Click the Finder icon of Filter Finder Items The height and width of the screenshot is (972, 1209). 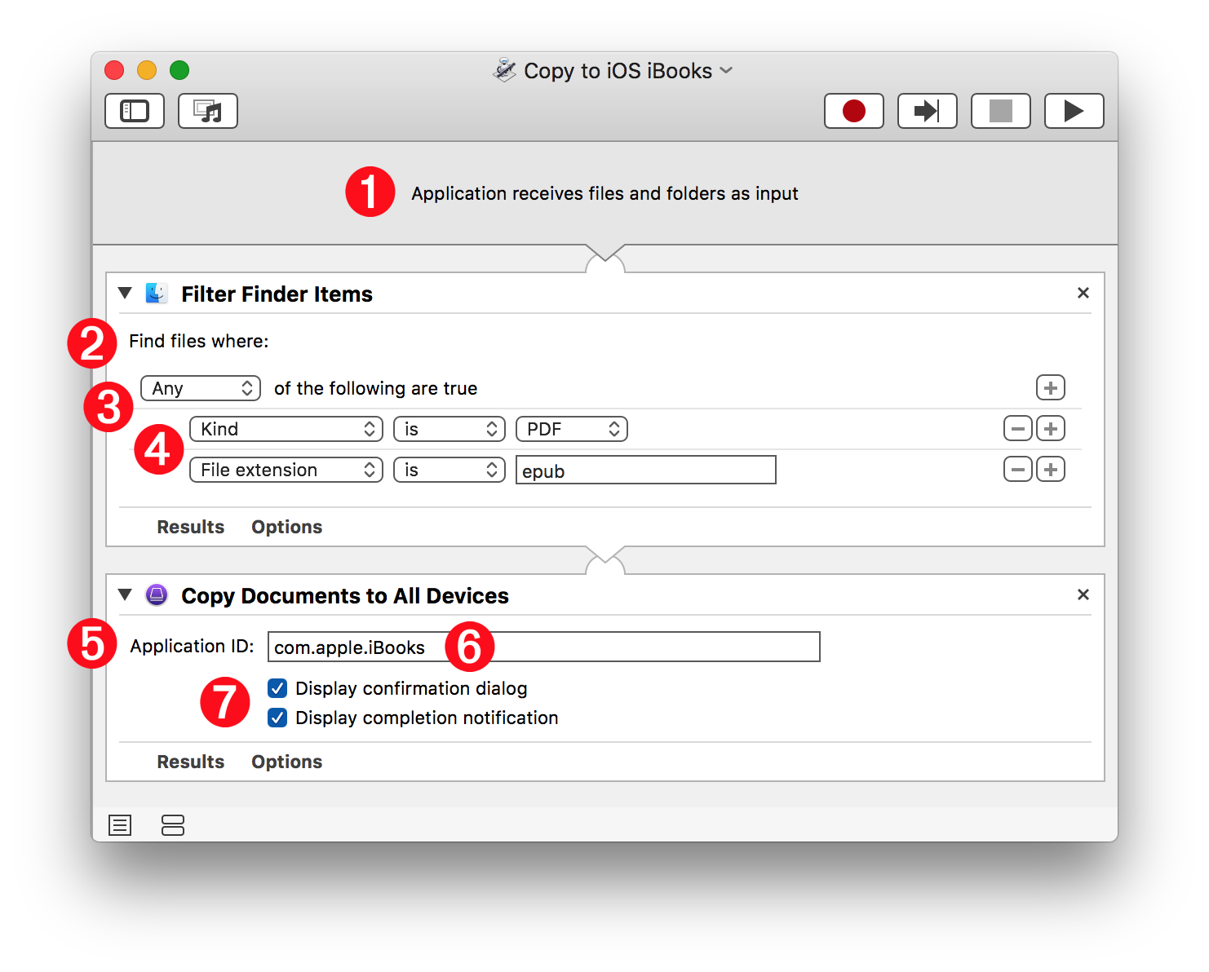click(157, 293)
